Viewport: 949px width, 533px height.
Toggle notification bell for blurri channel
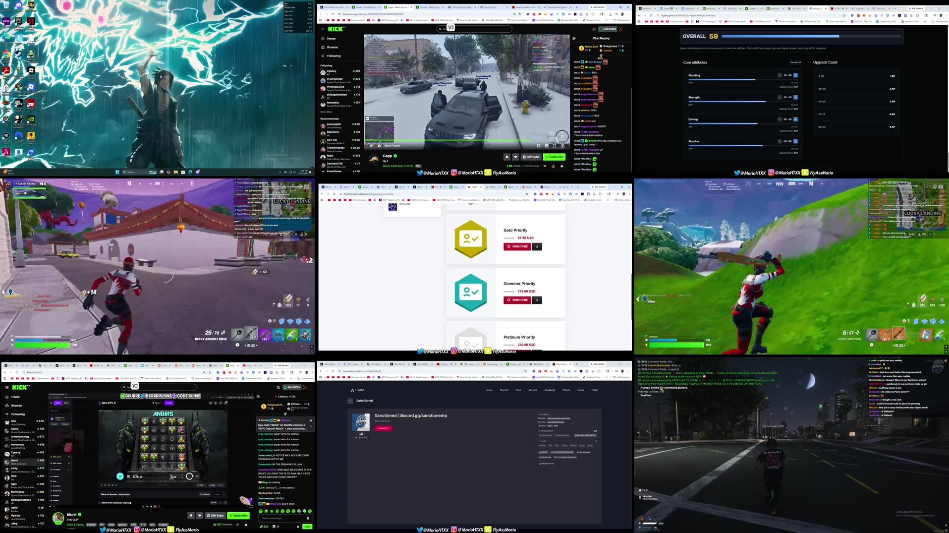click(191, 516)
